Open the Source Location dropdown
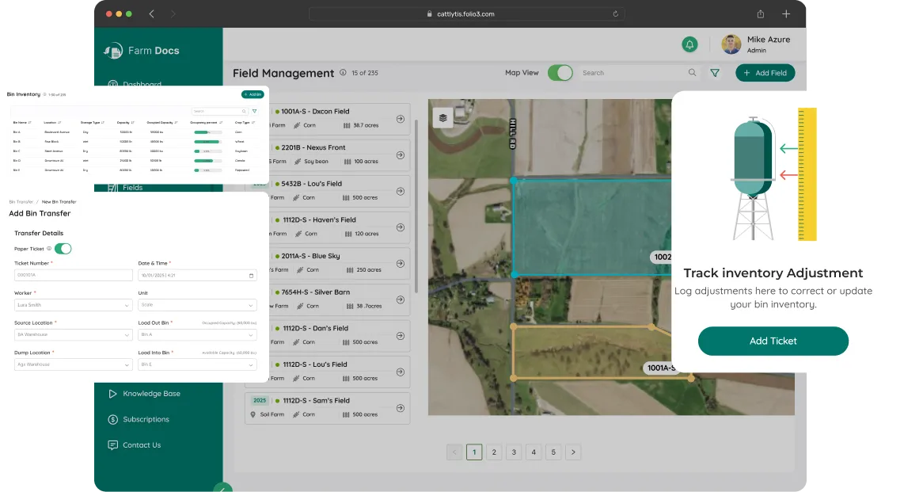This screenshot has height=492, width=904. click(74, 334)
